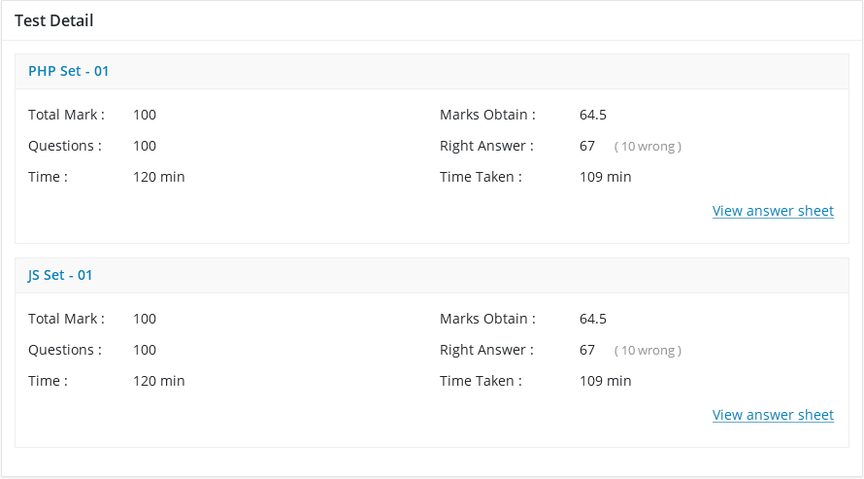Select the "10 wrong" note in JS Set
The image size is (864, 479).
coord(648,351)
